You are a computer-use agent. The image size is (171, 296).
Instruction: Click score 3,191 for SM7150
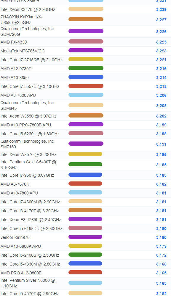pyautogui.click(x=161, y=144)
